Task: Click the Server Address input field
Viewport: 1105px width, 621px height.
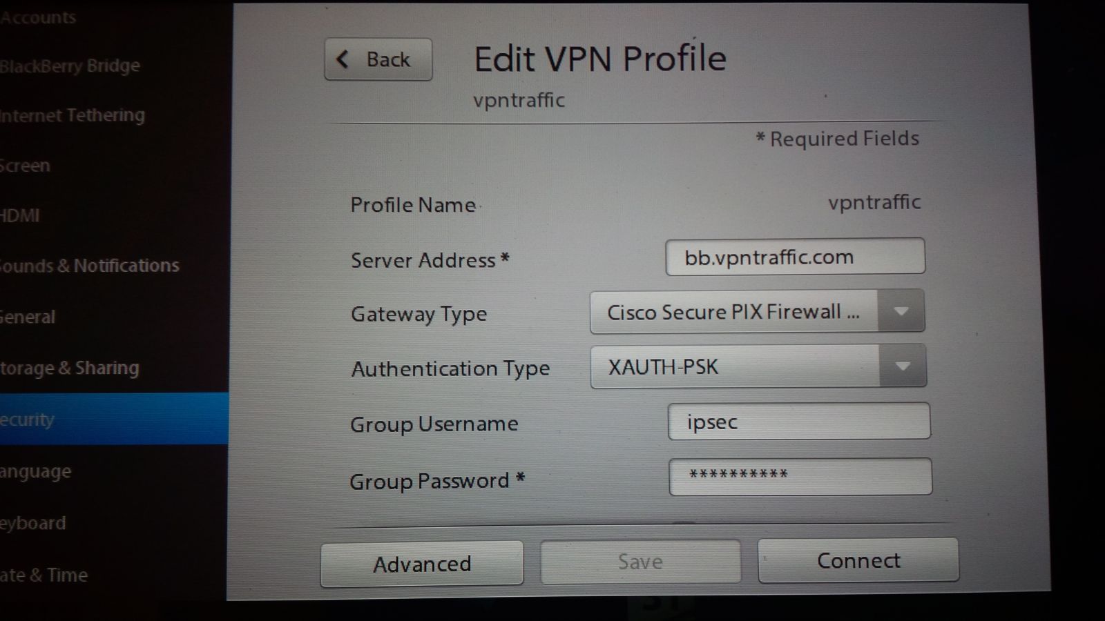Action: tap(795, 257)
